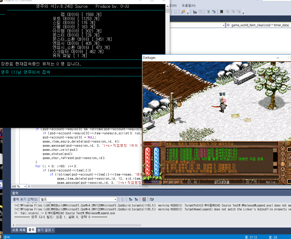Screen dimensions: 291x239
Task: Click Go to Next Message output icon
Action: (136, 199)
